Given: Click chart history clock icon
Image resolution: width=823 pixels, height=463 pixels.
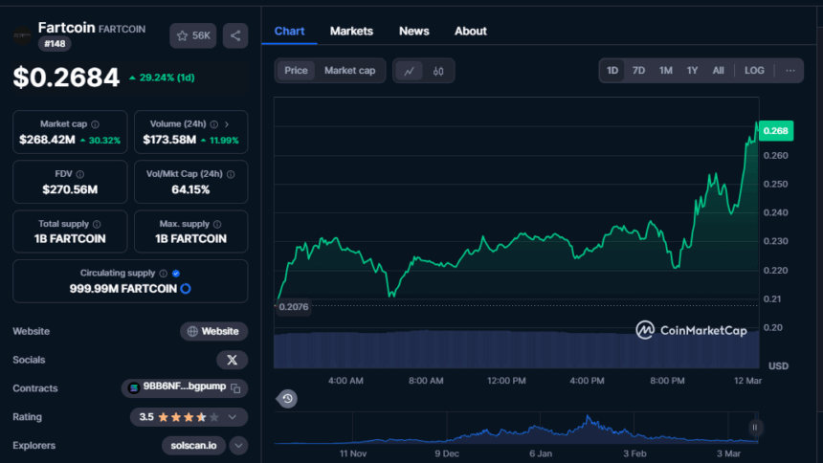Looking at the screenshot, I should pyautogui.click(x=287, y=399).
